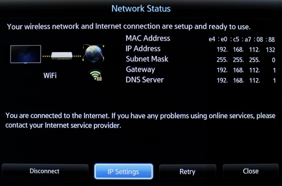The width and height of the screenshot is (282, 186).
Task: Click the Network Status title
Action: coord(141,9)
